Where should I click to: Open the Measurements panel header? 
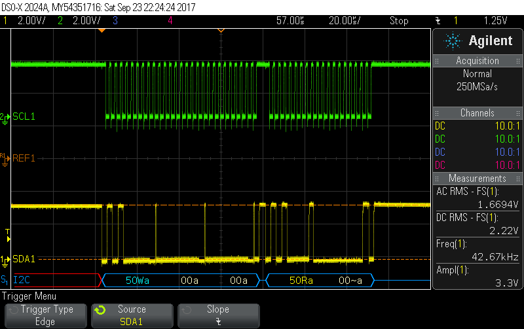click(x=477, y=179)
